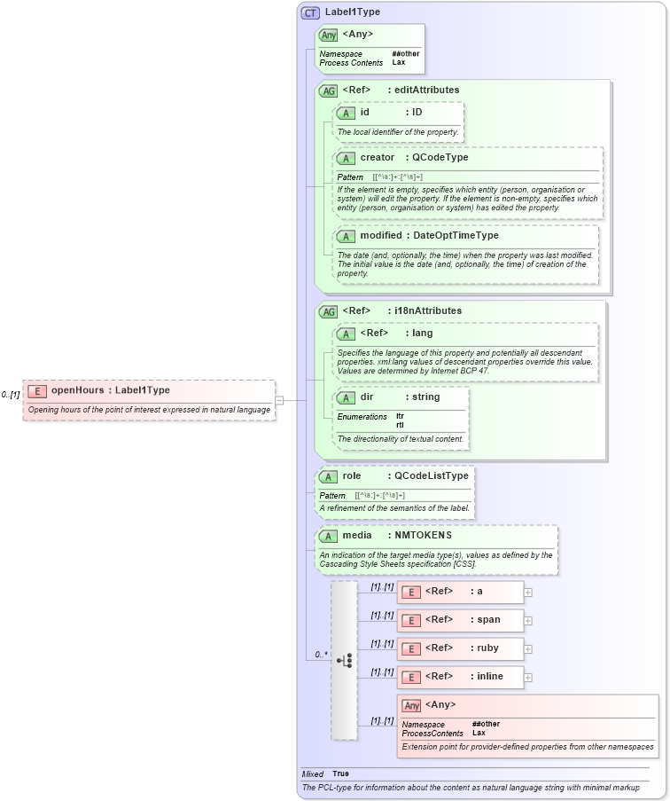Click the E icon of span element

(411, 621)
